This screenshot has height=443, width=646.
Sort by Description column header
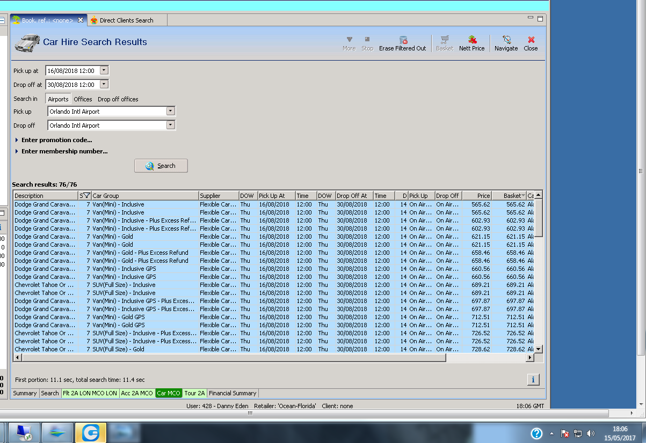click(x=46, y=196)
